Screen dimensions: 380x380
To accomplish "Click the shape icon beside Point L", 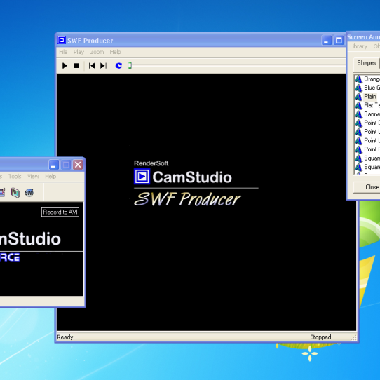I will click(x=359, y=140).
